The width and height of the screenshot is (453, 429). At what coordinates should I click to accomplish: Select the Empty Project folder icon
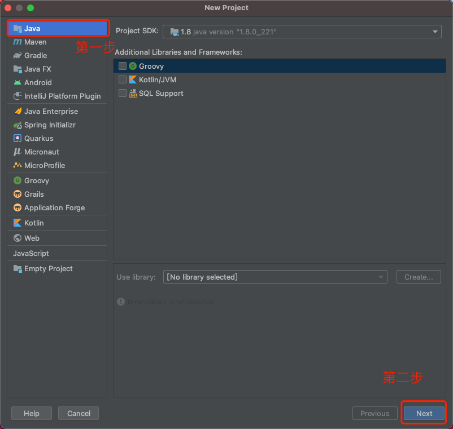pyautogui.click(x=18, y=269)
